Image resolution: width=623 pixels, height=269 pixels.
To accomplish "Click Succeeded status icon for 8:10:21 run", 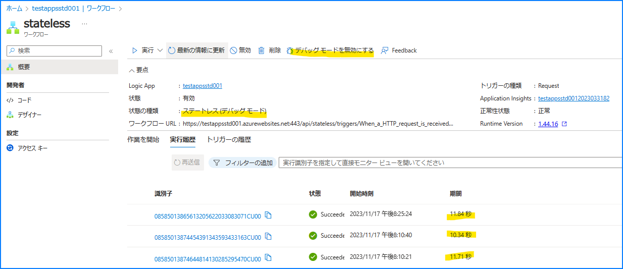I will (x=313, y=257).
